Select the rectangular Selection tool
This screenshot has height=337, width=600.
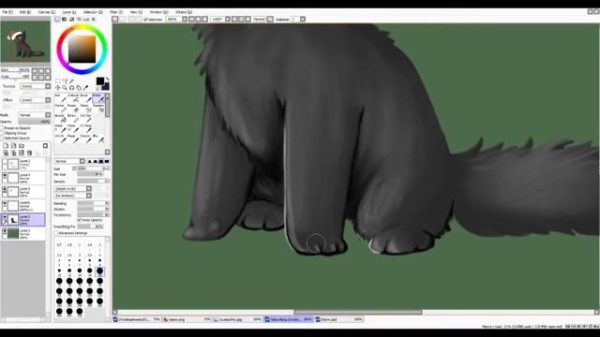(58, 81)
